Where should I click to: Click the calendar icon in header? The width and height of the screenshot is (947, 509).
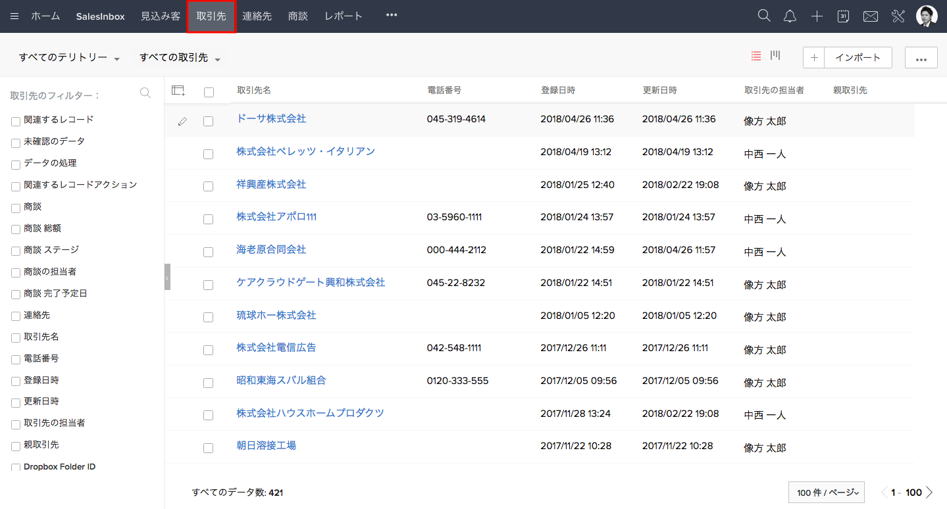[x=843, y=16]
